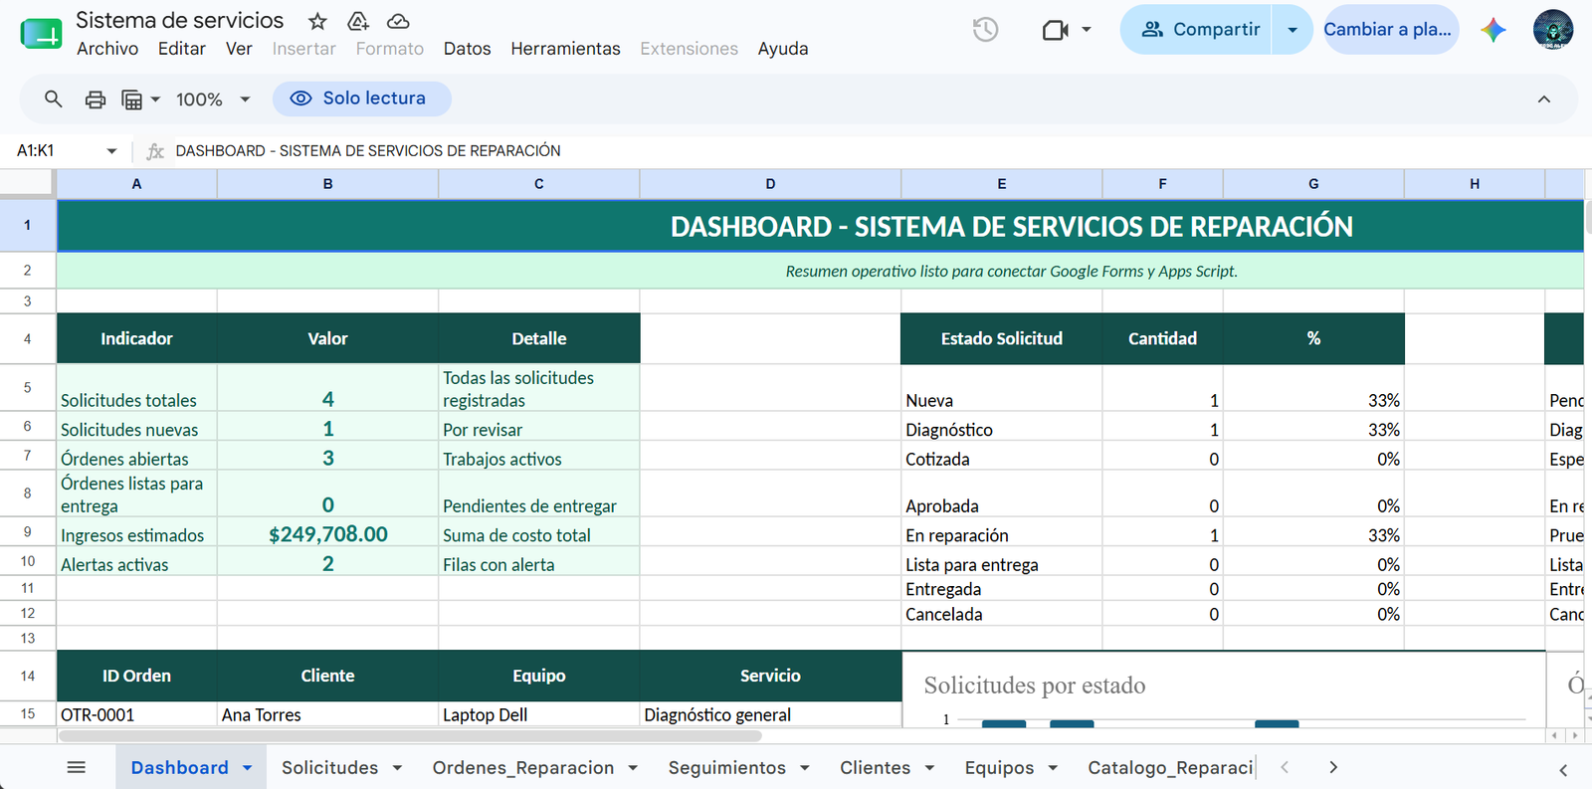This screenshot has width=1592, height=789.
Task: Check the cloud document status icon
Action: tap(398, 21)
